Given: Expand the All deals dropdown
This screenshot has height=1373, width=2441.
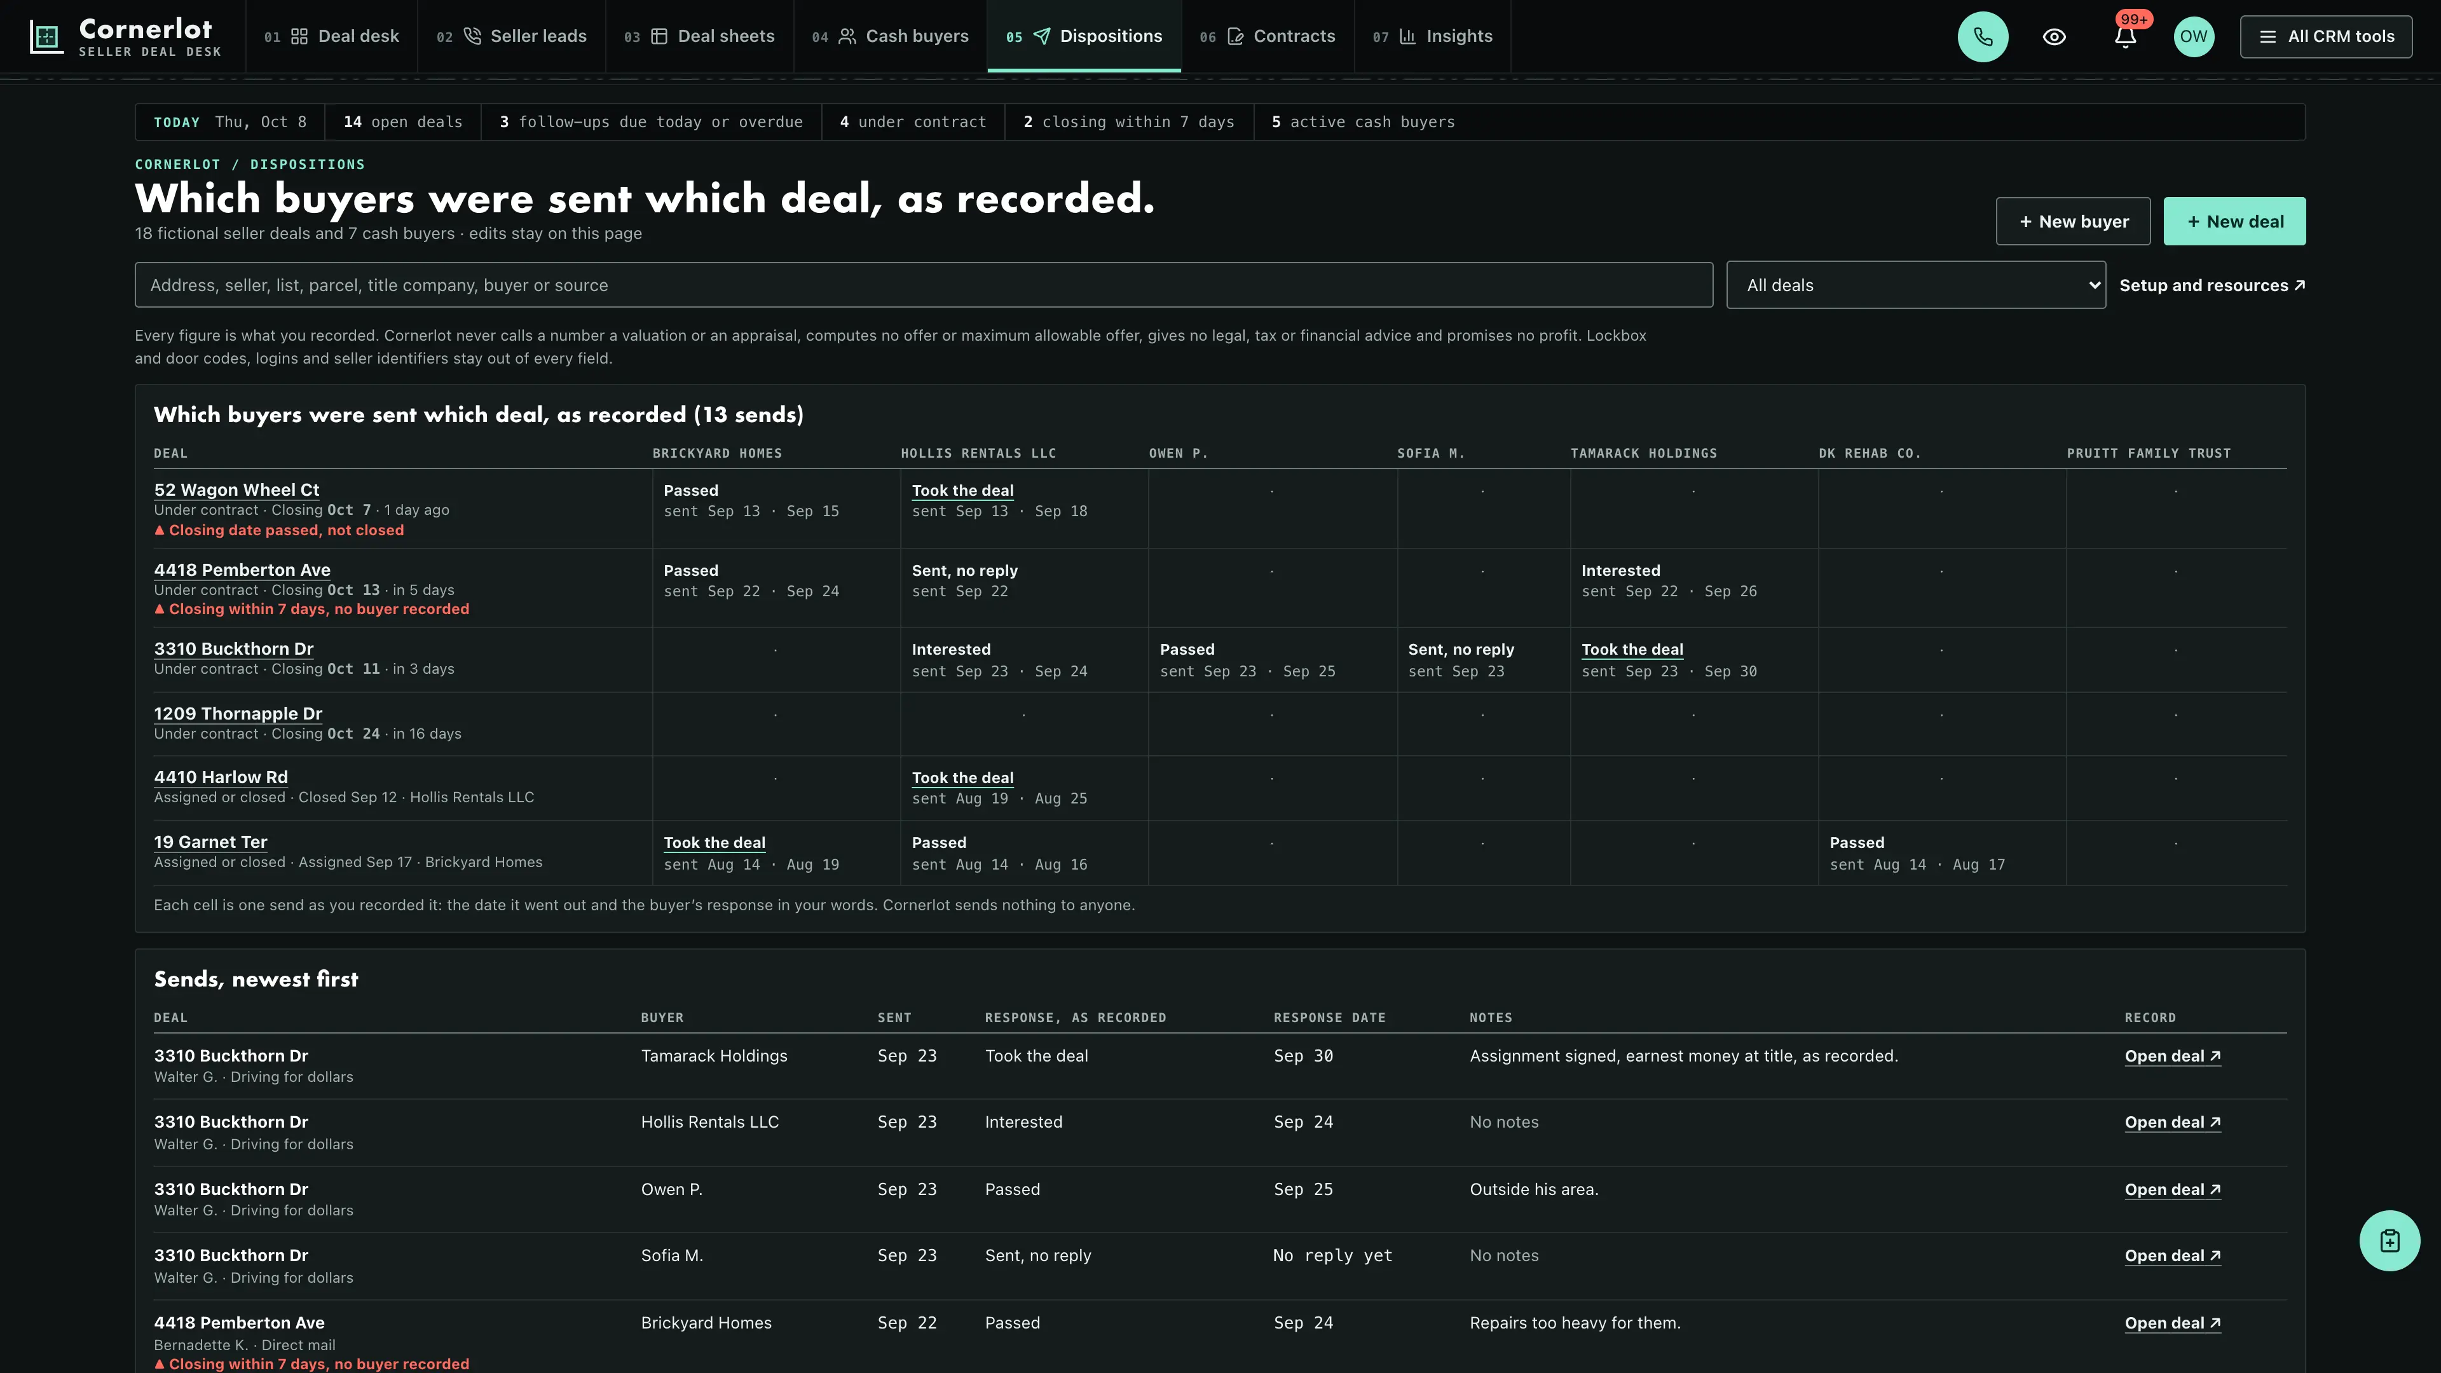Looking at the screenshot, I should [x=1915, y=285].
